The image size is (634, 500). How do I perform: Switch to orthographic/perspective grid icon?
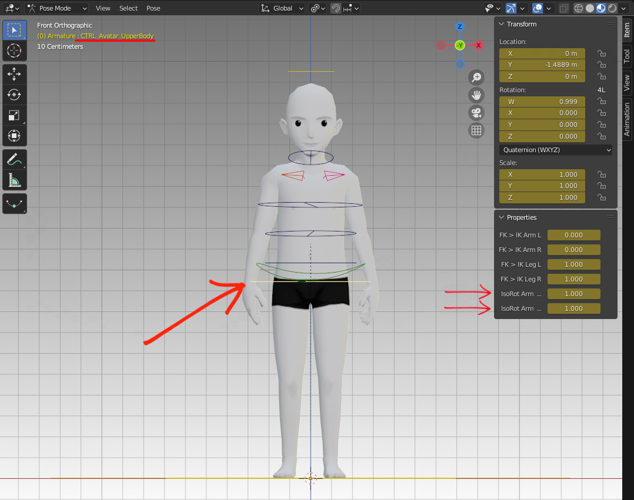[476, 130]
